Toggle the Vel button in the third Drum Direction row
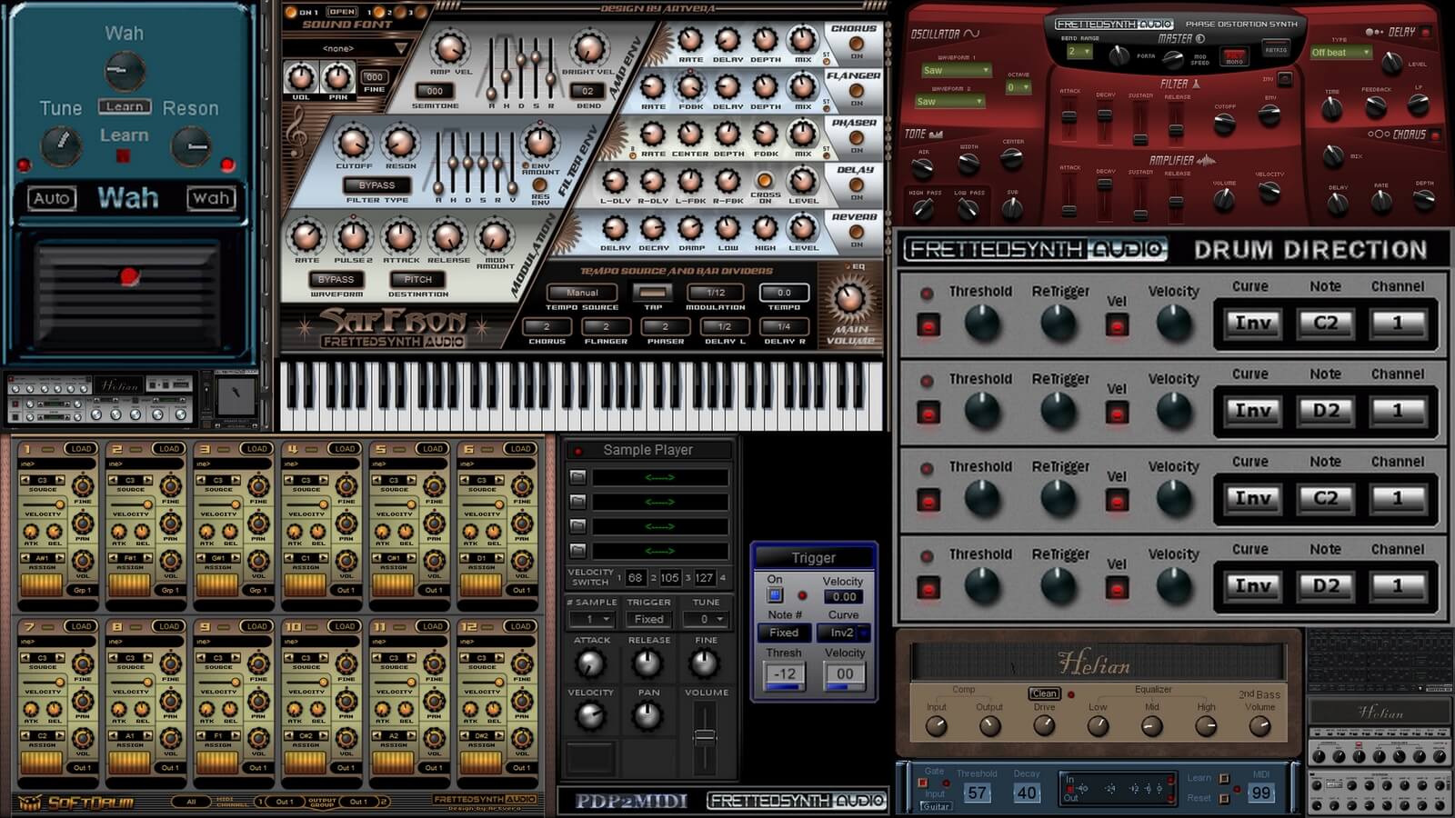Image resolution: width=1455 pixels, height=818 pixels. [x=1117, y=501]
